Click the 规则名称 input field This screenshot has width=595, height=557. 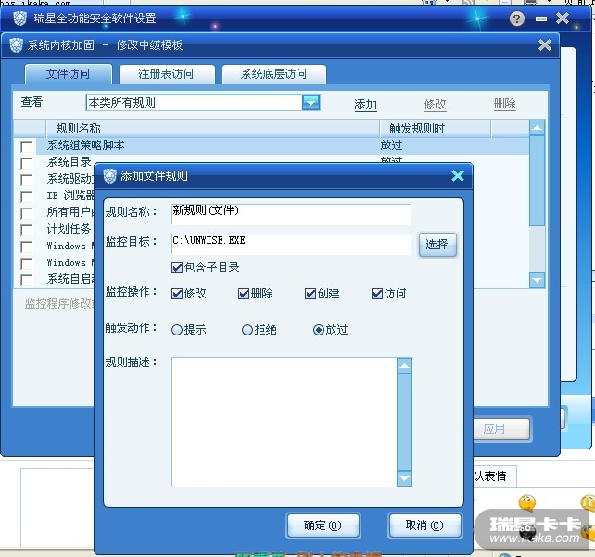[291, 214]
